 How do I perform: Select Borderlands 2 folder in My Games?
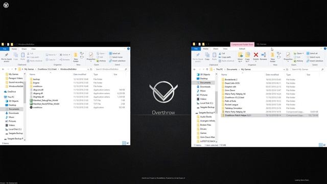pyautogui.click(x=231, y=80)
